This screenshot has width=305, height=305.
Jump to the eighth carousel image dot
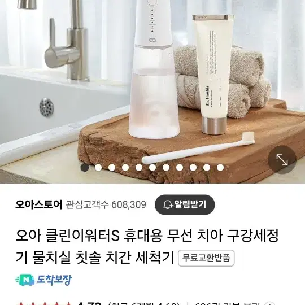tap(180, 168)
